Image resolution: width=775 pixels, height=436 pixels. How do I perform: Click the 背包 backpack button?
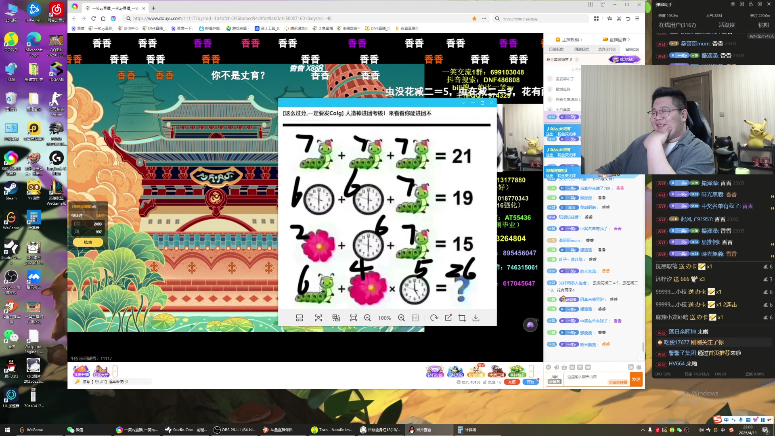(x=530, y=382)
